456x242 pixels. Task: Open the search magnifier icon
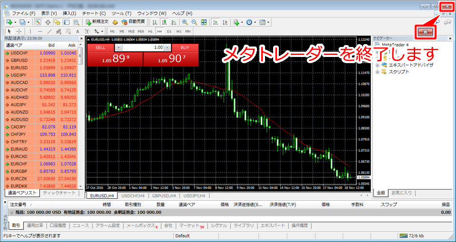[x=437, y=22]
